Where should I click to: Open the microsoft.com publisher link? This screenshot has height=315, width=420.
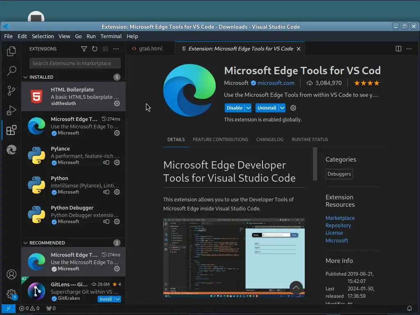[x=276, y=83]
